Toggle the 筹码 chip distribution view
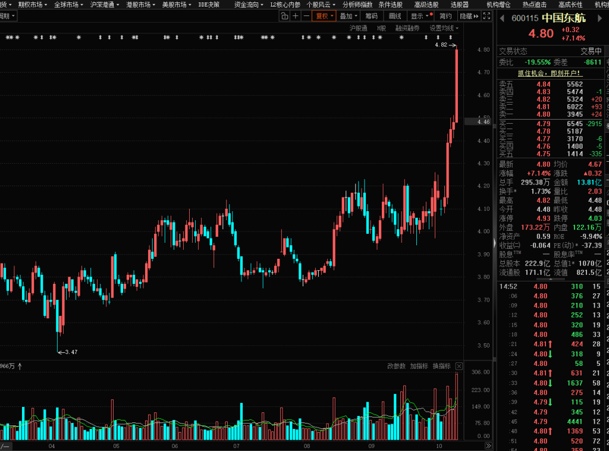Screen dimensions: 609x451 point(372,16)
